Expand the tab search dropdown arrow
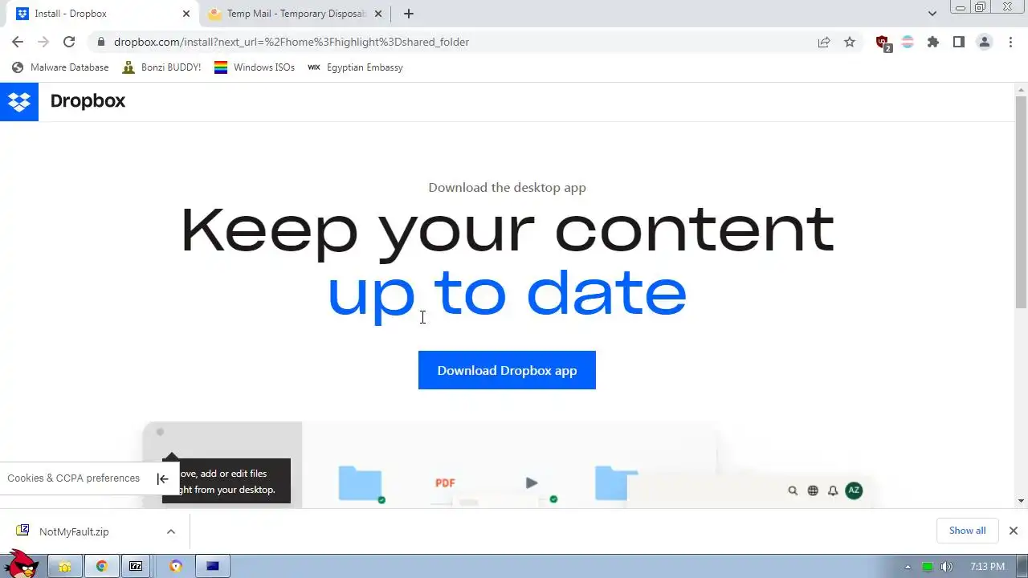Screen dimensions: 1028x578 coord(932,14)
